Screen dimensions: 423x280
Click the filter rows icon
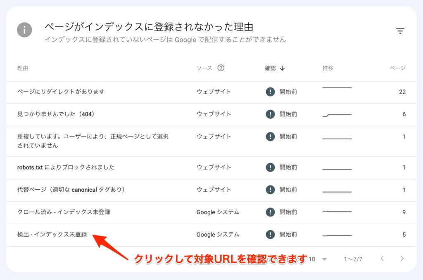point(400,31)
